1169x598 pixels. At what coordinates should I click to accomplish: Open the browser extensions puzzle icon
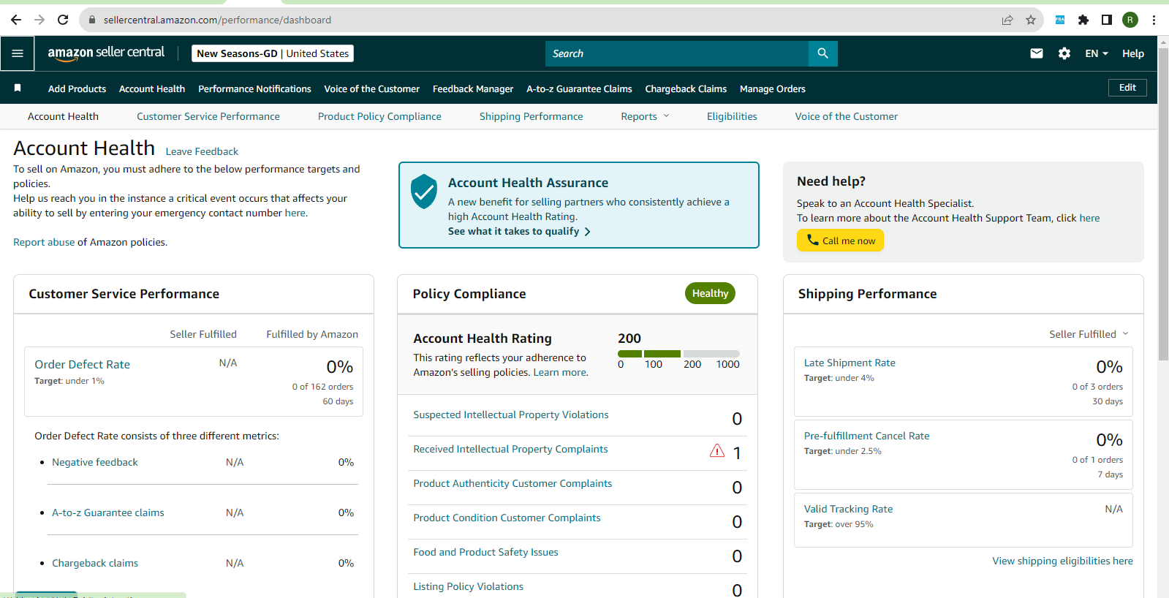pyautogui.click(x=1083, y=20)
